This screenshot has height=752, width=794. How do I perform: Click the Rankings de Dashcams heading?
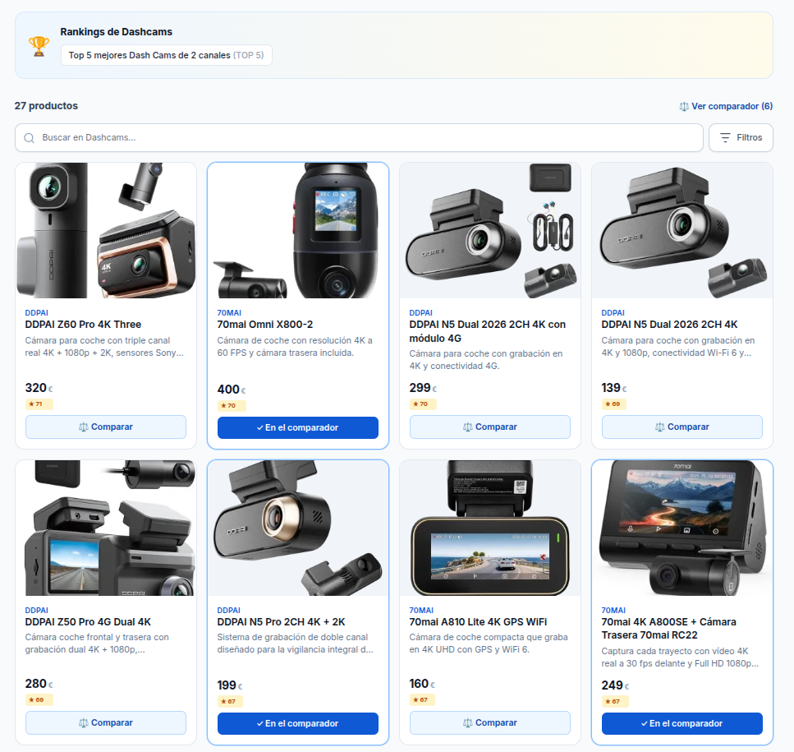tap(116, 32)
